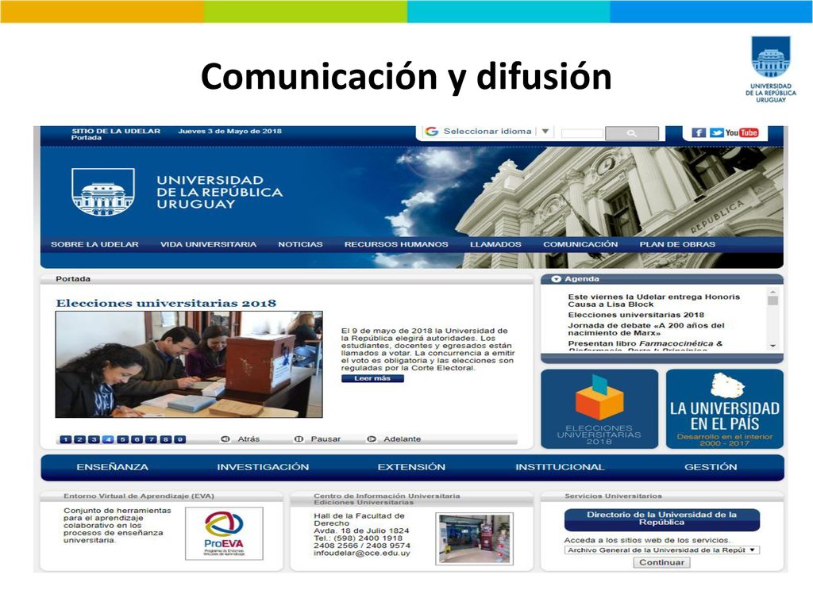Open the Archivo General services dropdown
The image size is (813, 609).
(662, 550)
